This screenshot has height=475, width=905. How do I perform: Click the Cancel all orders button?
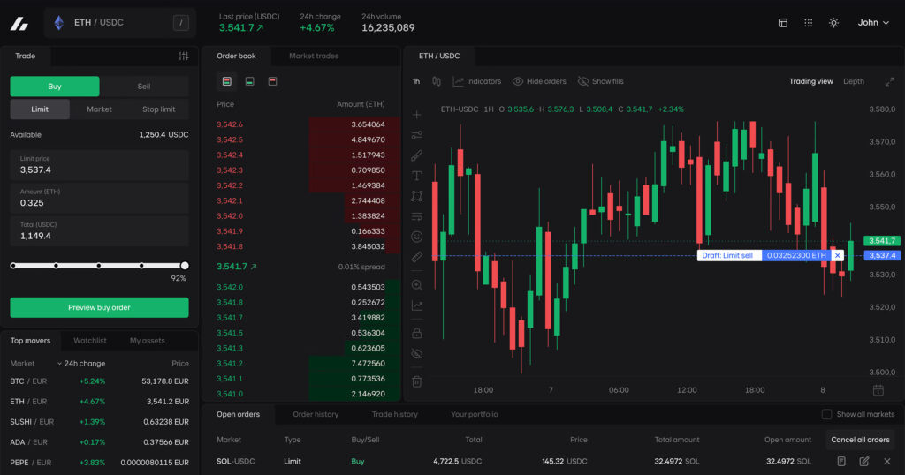tap(860, 440)
